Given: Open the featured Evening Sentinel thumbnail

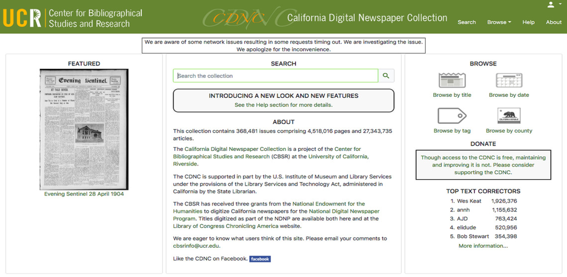Looking at the screenshot, I should [x=84, y=129].
